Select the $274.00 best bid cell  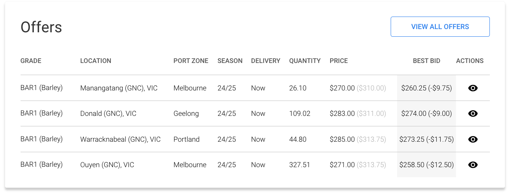pos(427,114)
